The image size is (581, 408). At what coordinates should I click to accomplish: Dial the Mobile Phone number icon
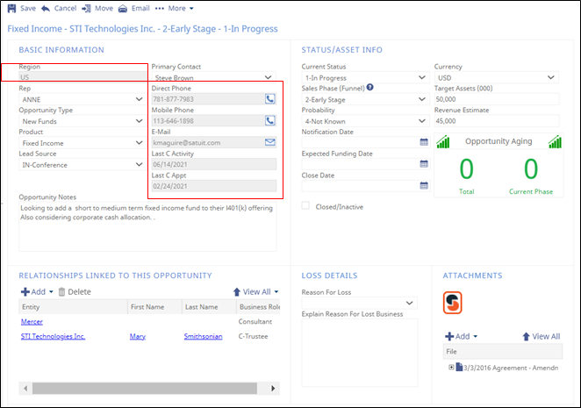(270, 121)
